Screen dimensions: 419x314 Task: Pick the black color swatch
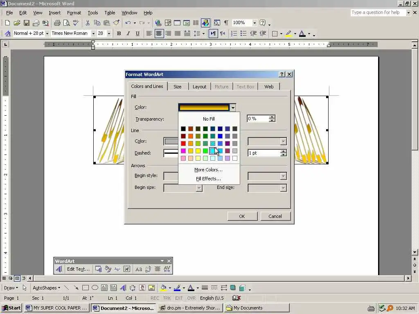183,129
